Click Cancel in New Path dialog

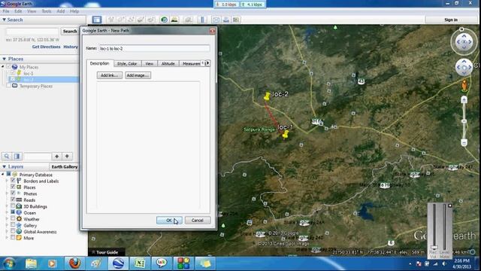coord(198,221)
